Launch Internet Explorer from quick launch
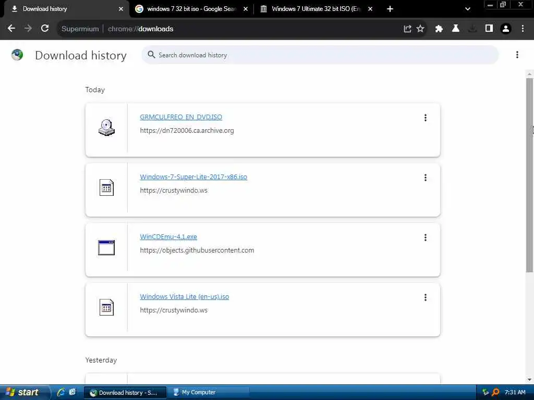 [62, 392]
